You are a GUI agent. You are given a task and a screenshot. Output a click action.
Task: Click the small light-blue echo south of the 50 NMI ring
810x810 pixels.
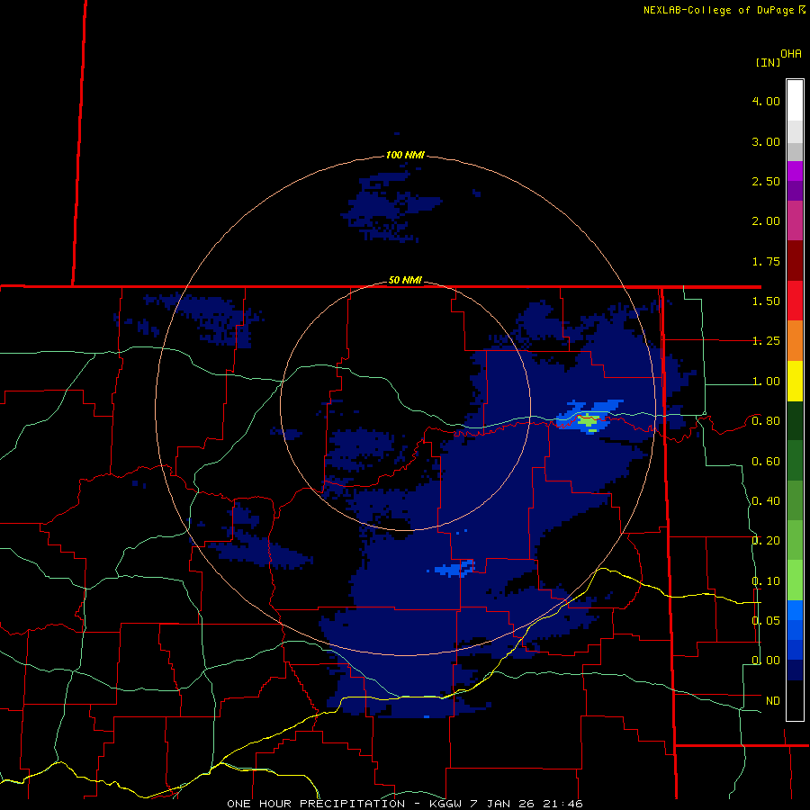click(454, 569)
